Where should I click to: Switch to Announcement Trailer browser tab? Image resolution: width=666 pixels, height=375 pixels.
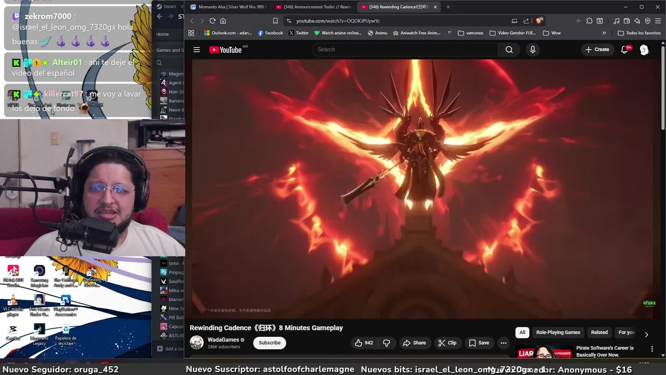point(313,7)
